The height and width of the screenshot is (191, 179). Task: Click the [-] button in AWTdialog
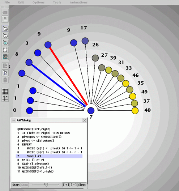click(74, 185)
